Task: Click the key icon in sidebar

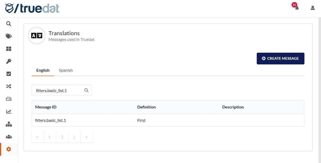Action: pyautogui.click(x=9, y=61)
